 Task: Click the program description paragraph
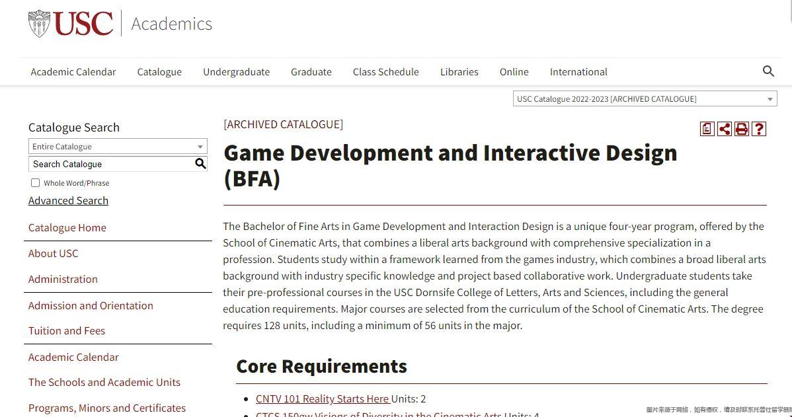click(x=495, y=276)
